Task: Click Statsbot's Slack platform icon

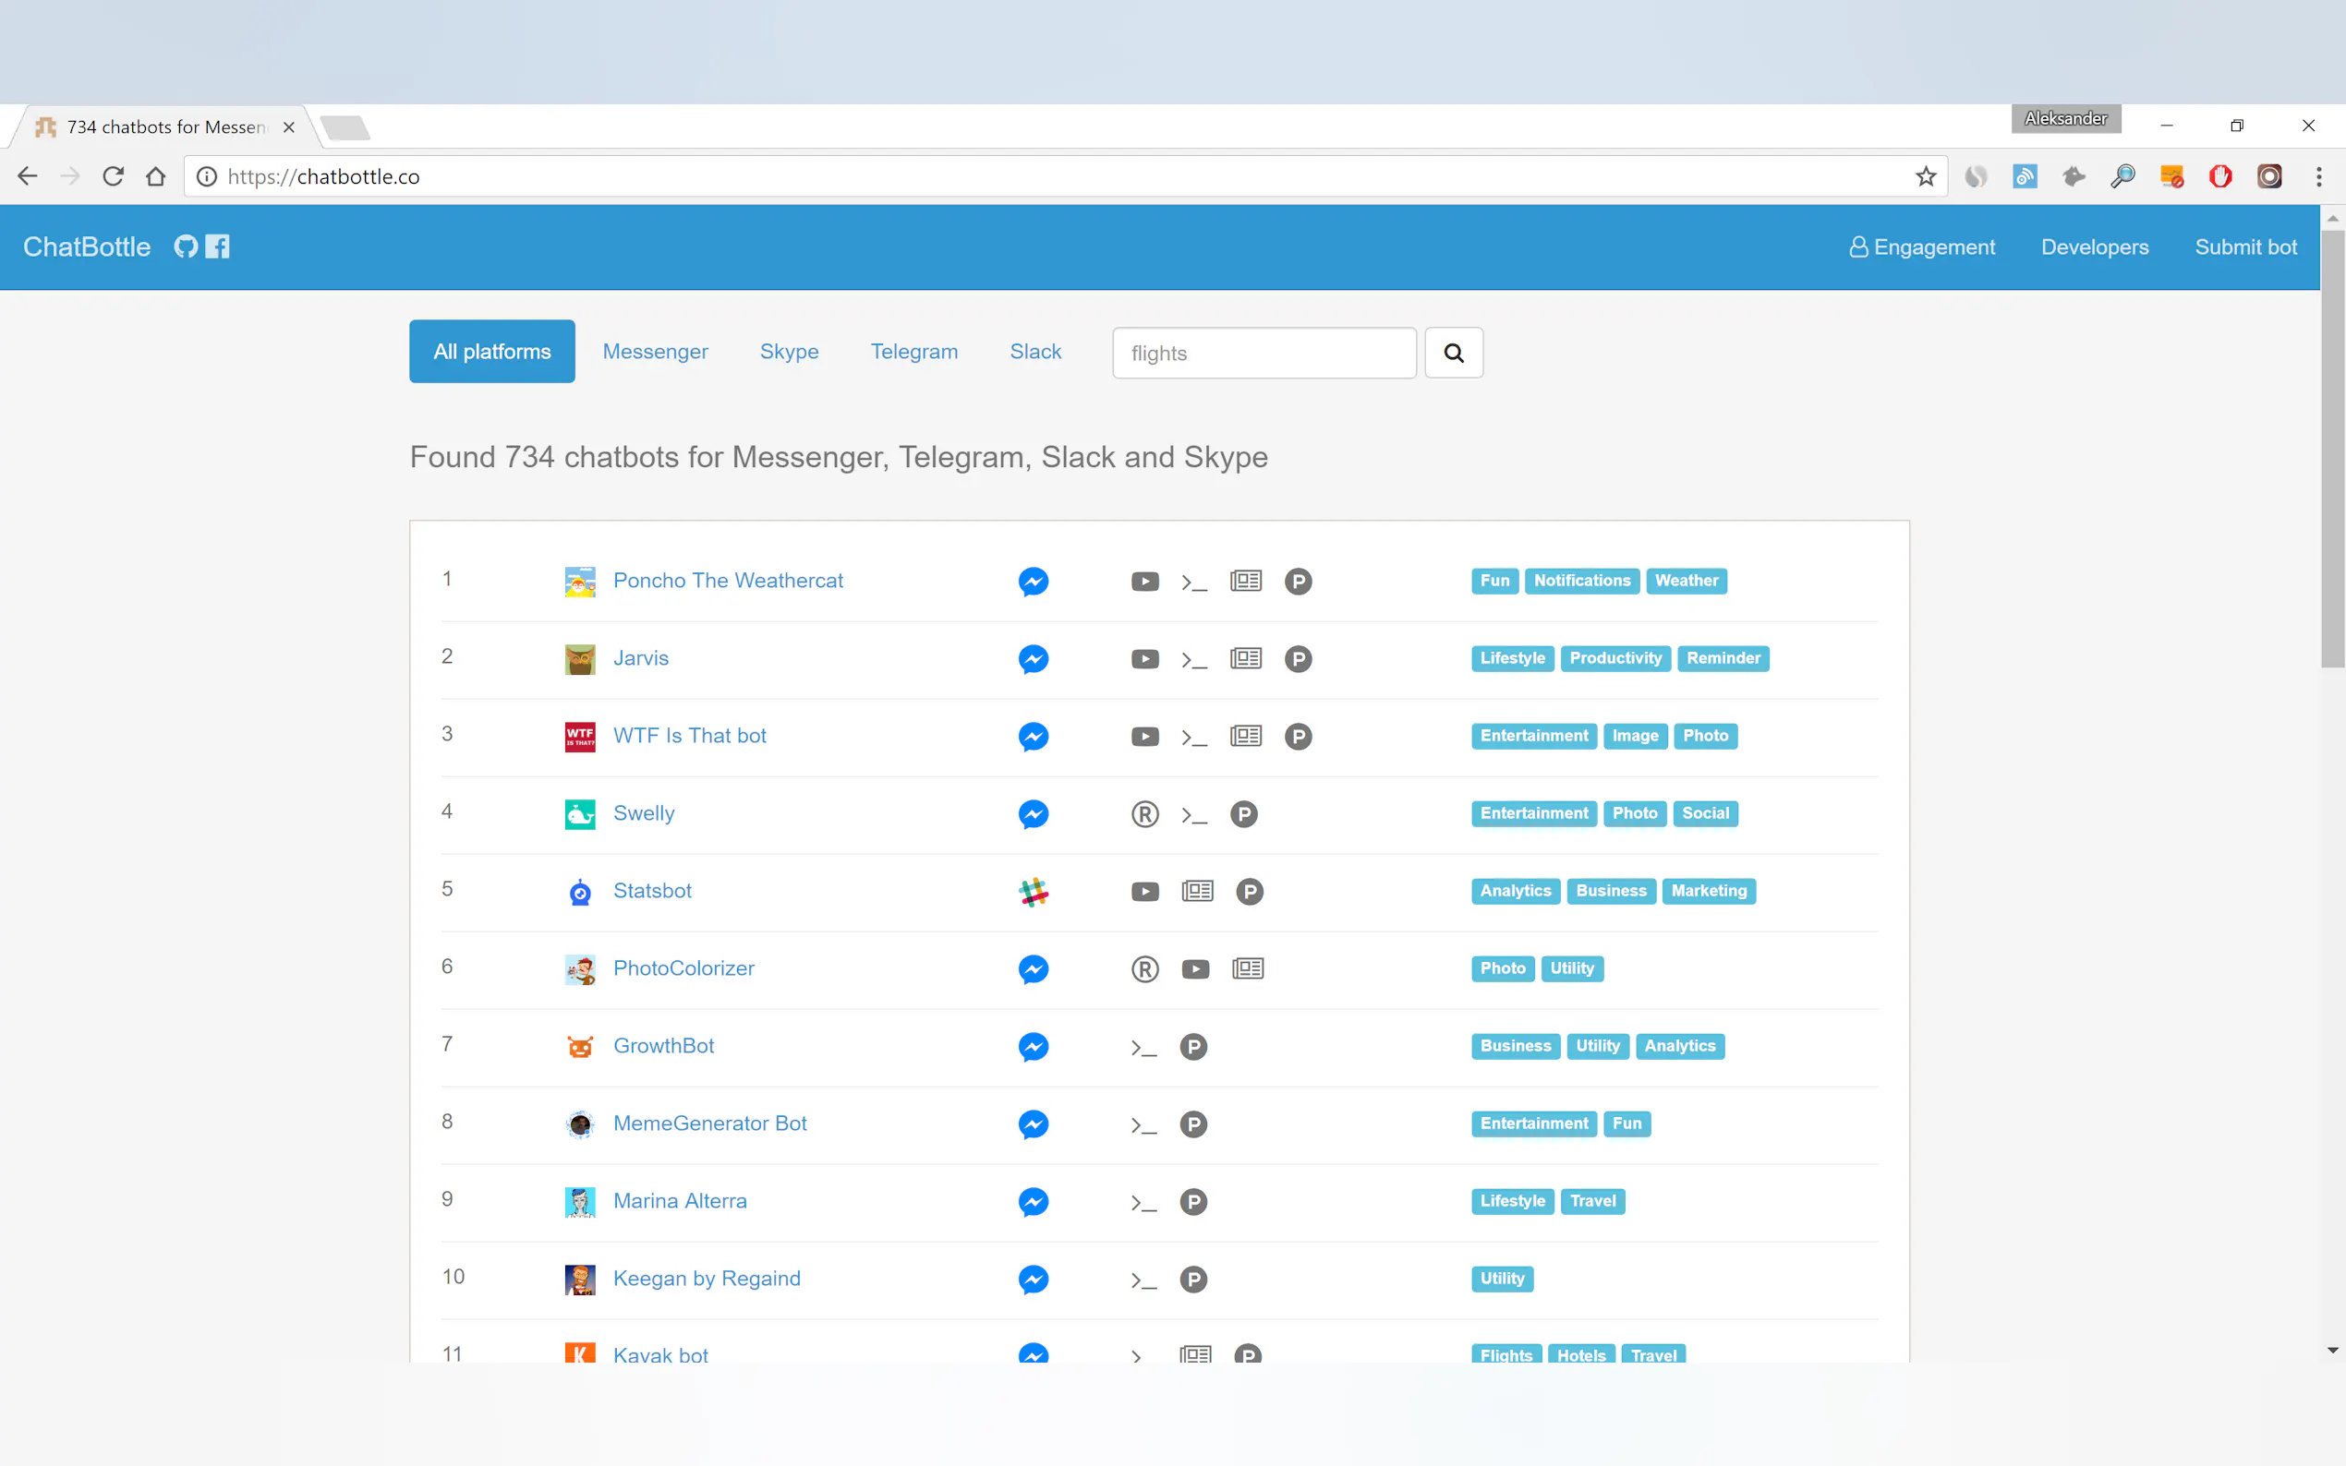Action: pos(1033,891)
